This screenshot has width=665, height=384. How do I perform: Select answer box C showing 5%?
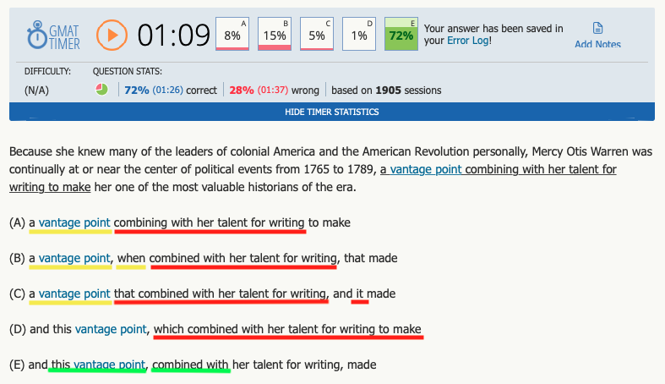click(x=317, y=35)
